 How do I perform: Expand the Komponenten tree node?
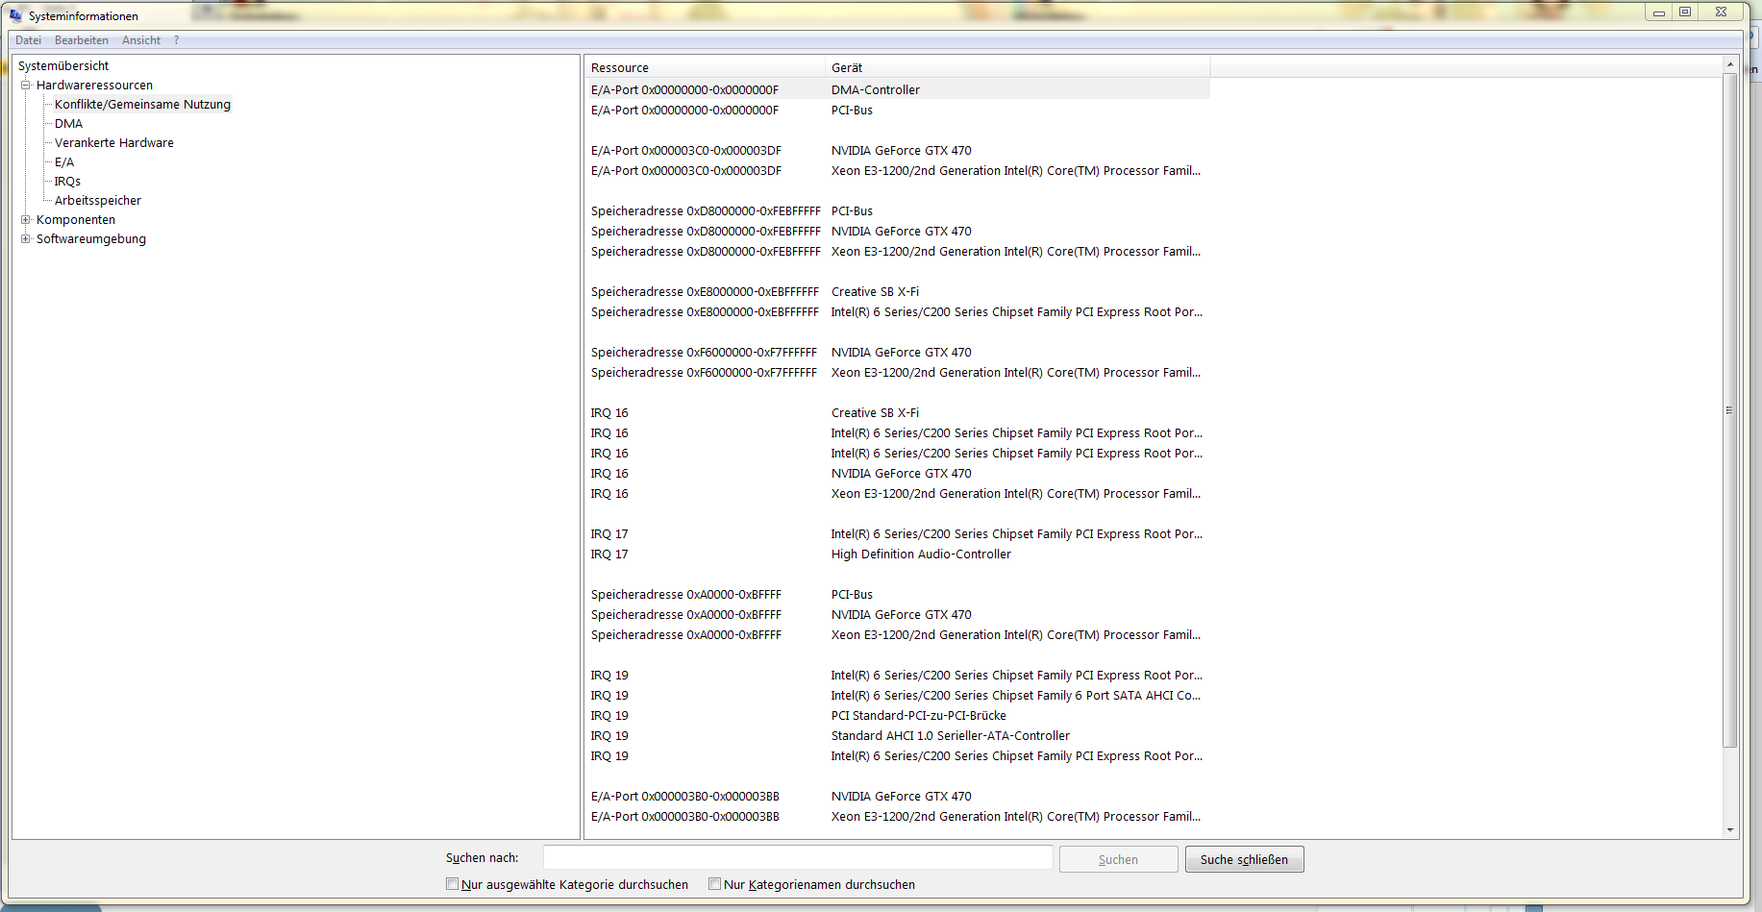(x=26, y=219)
